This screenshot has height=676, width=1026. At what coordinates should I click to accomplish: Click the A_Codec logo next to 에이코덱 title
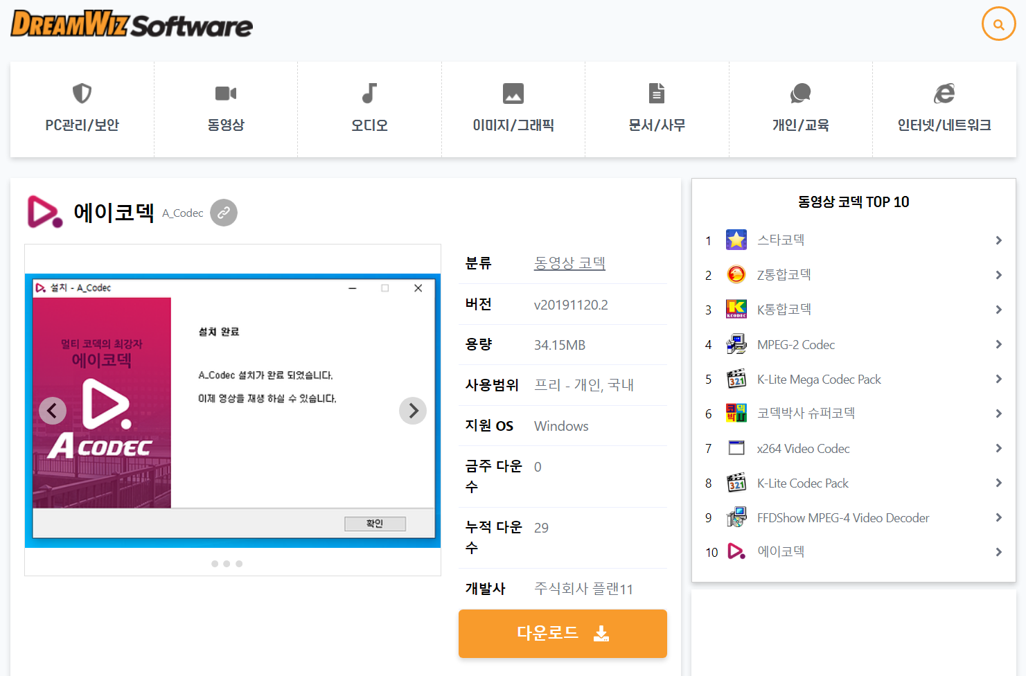click(44, 211)
